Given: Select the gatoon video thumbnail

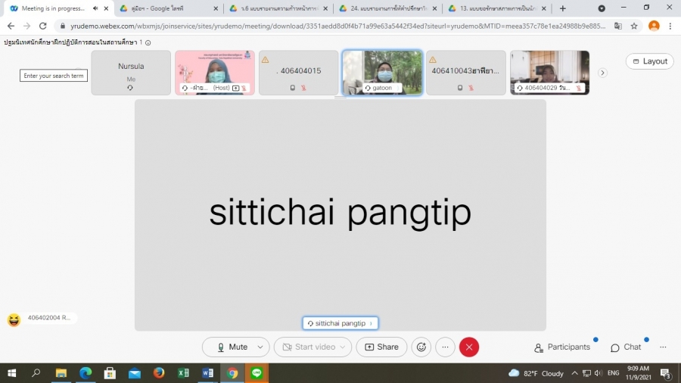Looking at the screenshot, I should click(382, 73).
